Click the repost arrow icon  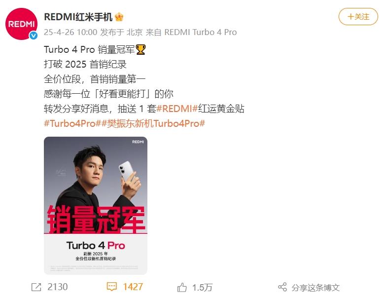(36, 287)
